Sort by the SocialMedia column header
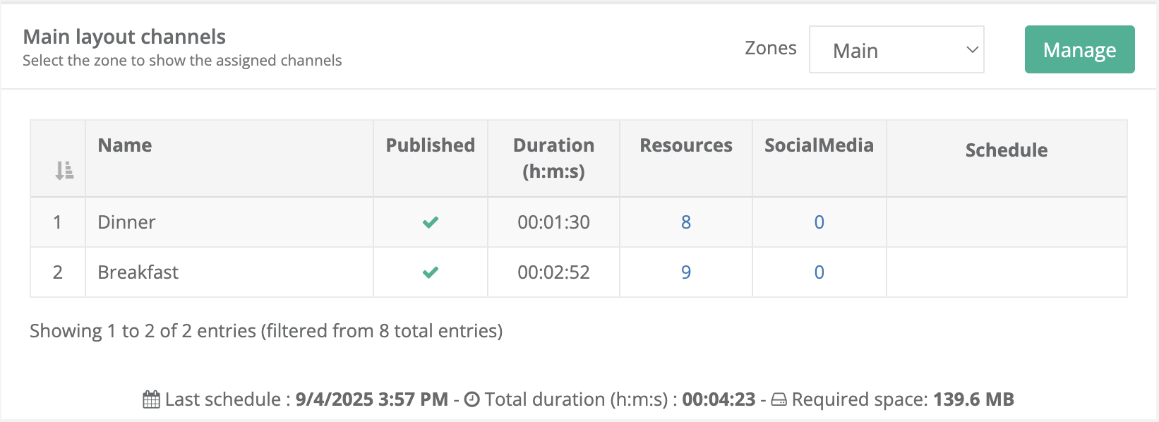1159x422 pixels. 819,145
